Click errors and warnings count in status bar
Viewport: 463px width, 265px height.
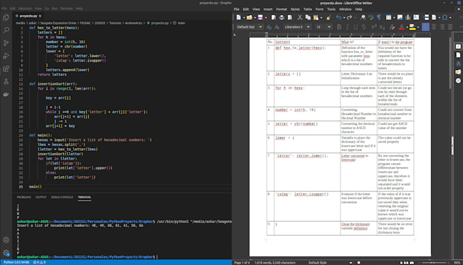coord(39,262)
